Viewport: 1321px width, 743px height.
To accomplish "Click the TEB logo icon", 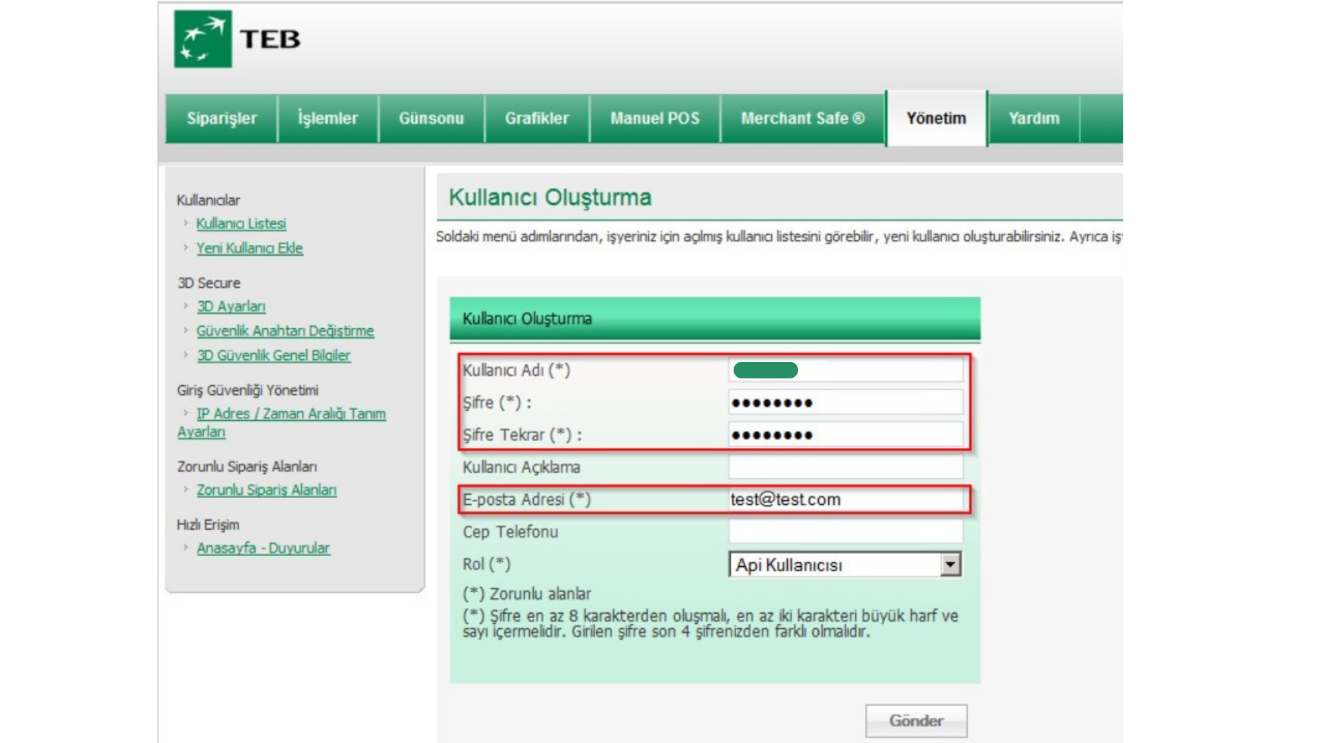I will click(x=202, y=39).
